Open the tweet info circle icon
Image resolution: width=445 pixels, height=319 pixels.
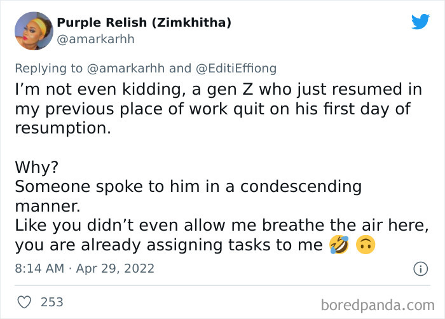420,269
